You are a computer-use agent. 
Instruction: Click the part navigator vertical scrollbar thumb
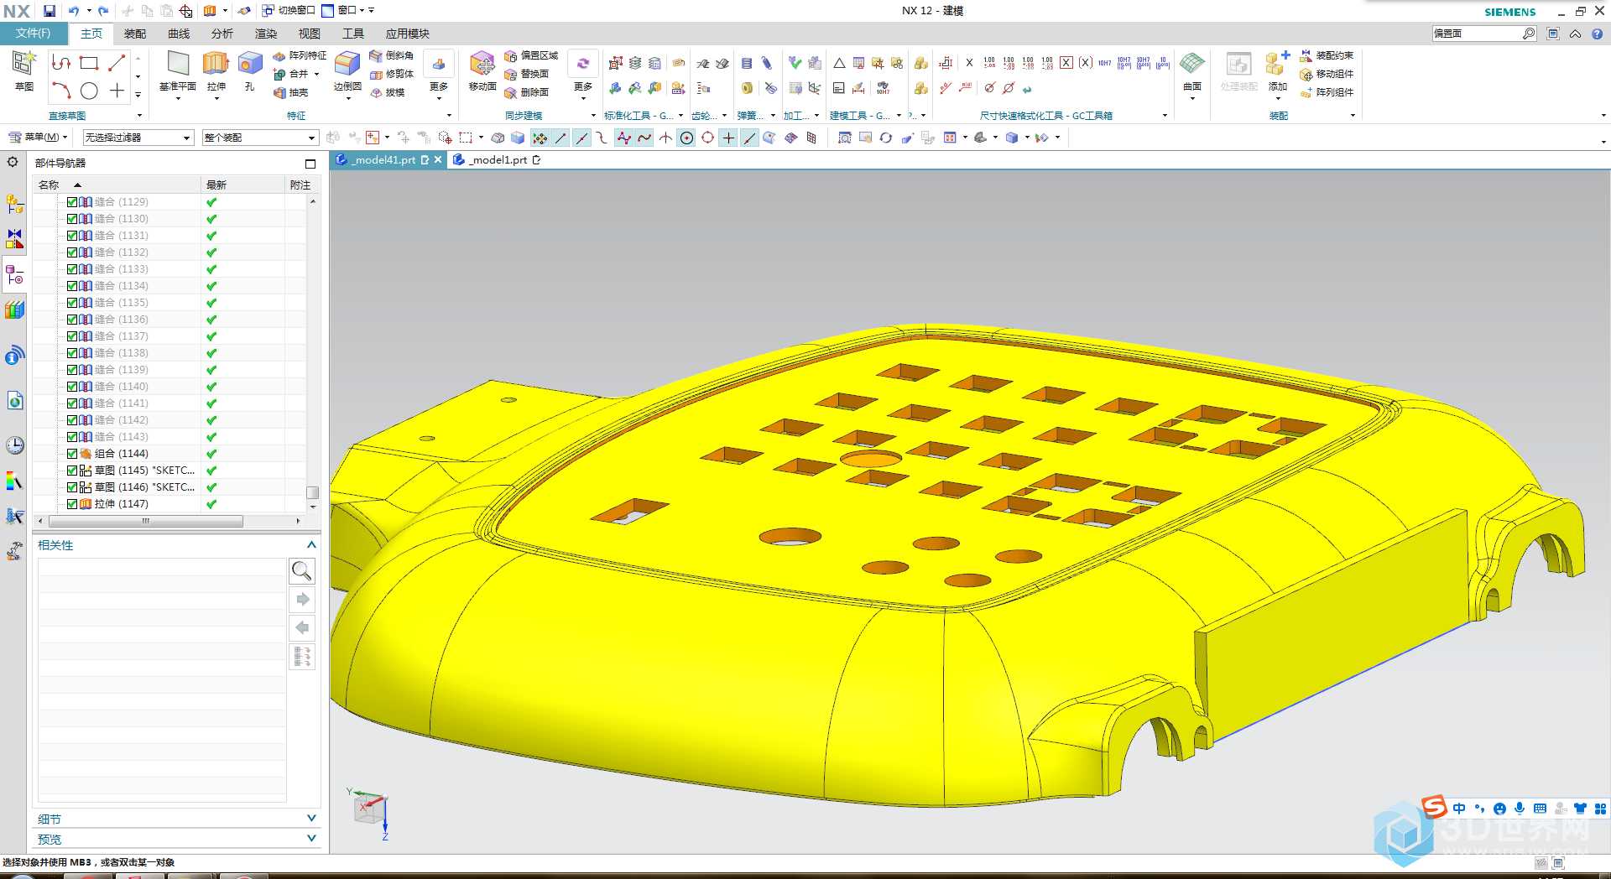312,492
